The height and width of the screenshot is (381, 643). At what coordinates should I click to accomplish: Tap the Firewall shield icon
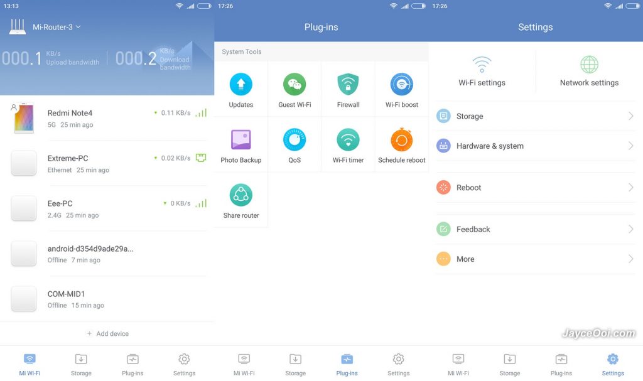click(x=348, y=84)
